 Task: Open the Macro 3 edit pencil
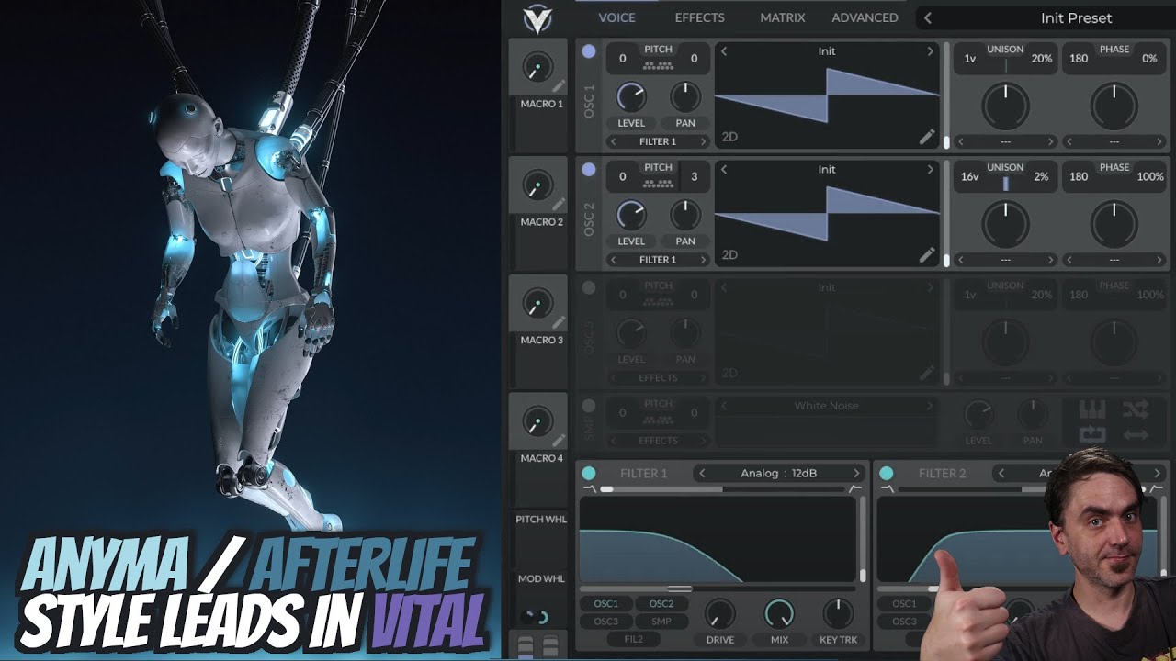(x=558, y=323)
